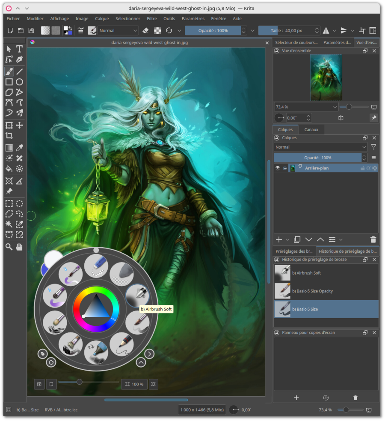Open the Fichier menu
The width and height of the screenshot is (385, 421).
click(13, 18)
